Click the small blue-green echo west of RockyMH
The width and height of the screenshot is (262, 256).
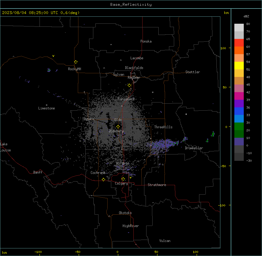[x=49, y=70]
